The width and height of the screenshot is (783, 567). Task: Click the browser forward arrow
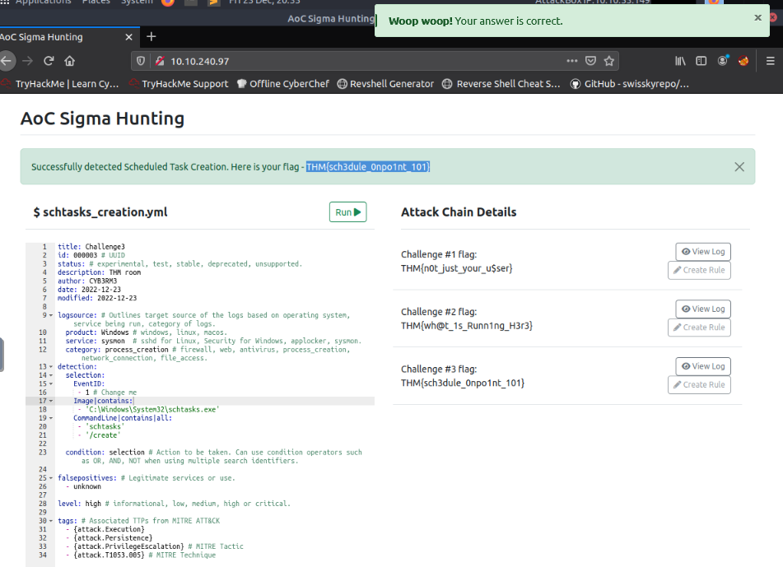click(x=27, y=61)
